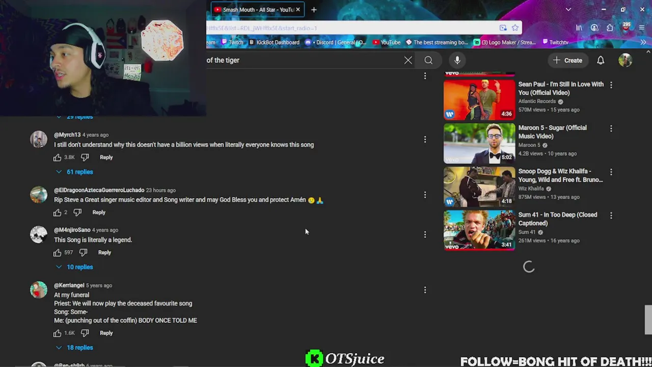Open the @M4njiroSano channel link
Image resolution: width=652 pixels, height=367 pixels.
[x=72, y=230]
